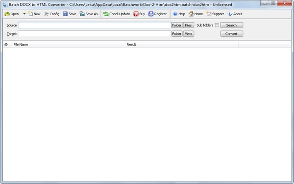
Task: Expand the Open dropdown arrow
Action: [x=24, y=14]
